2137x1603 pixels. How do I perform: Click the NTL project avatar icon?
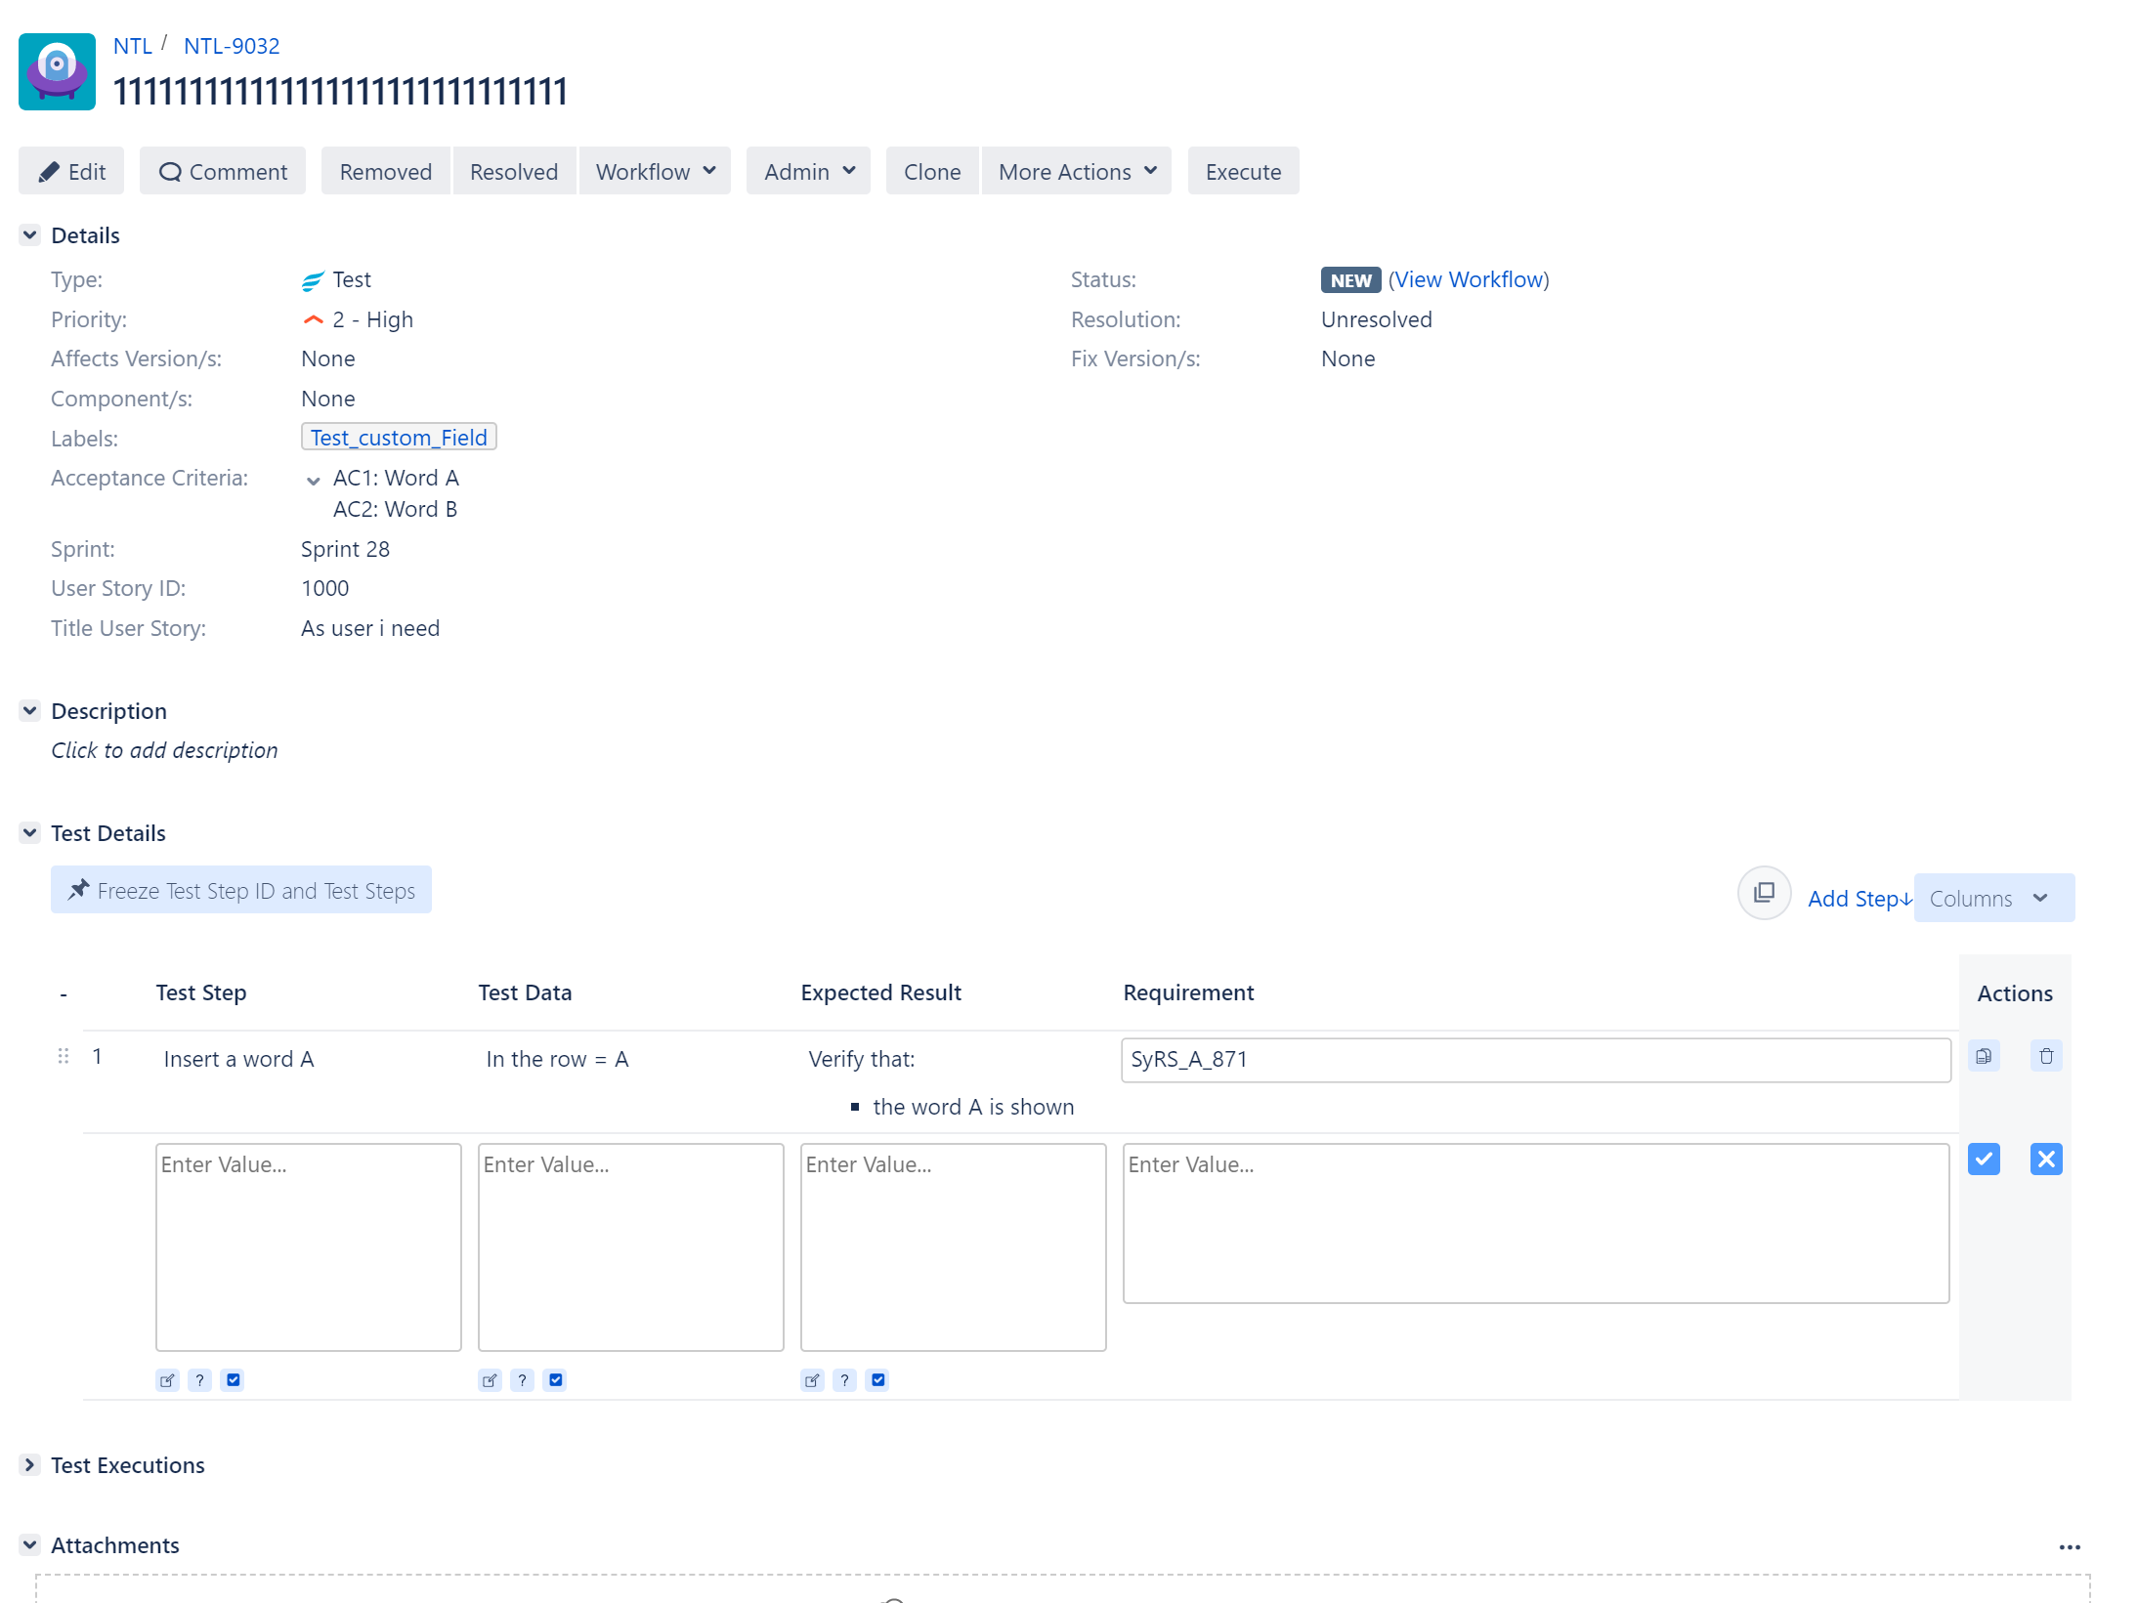57,71
